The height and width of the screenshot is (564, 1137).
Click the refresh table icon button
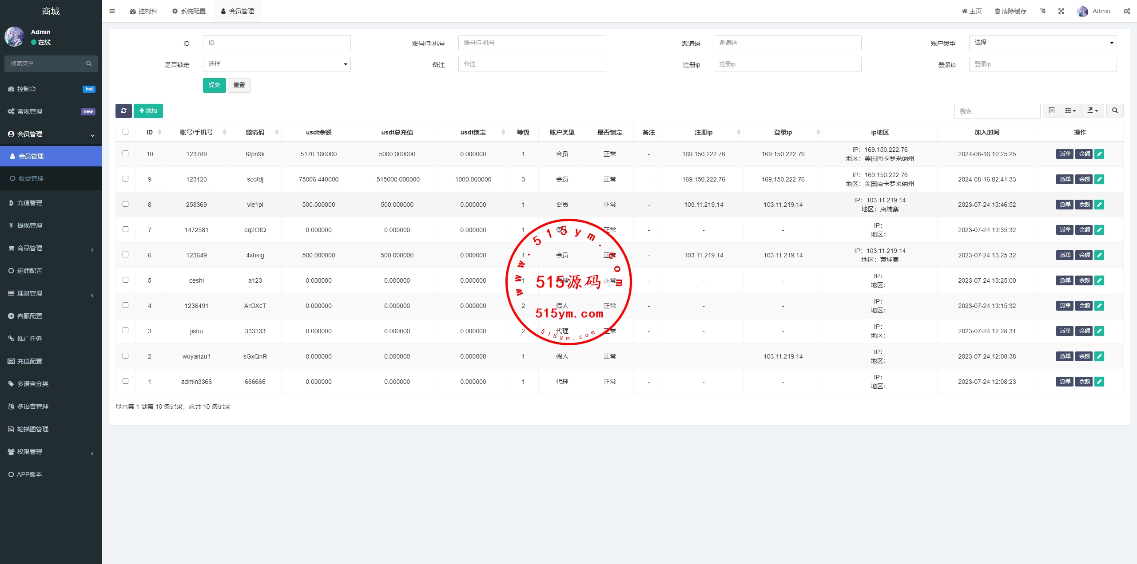tap(123, 111)
